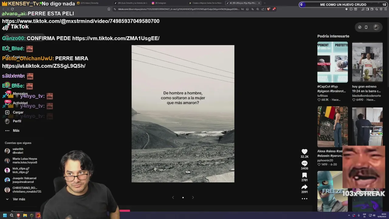Open author tuflitsas
The width and height of the screenshot is (389, 219).
click(x=323, y=96)
